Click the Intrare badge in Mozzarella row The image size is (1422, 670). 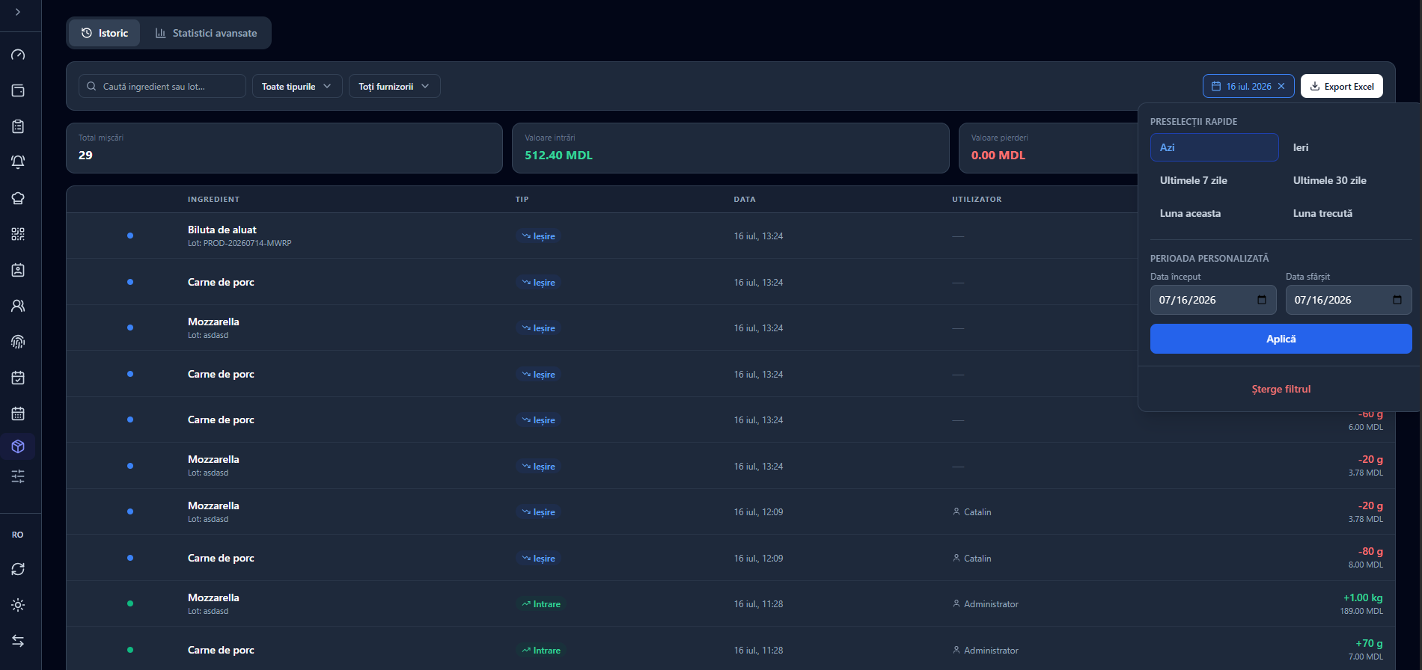click(x=541, y=604)
